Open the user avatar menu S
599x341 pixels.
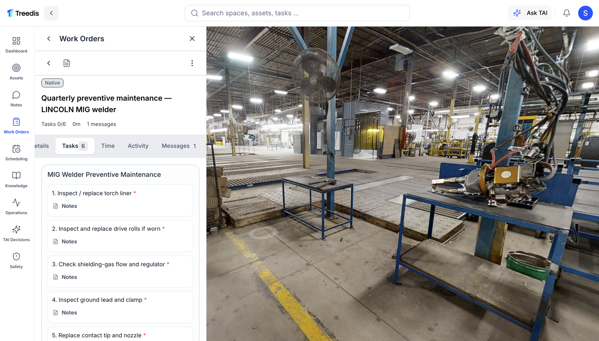click(585, 13)
